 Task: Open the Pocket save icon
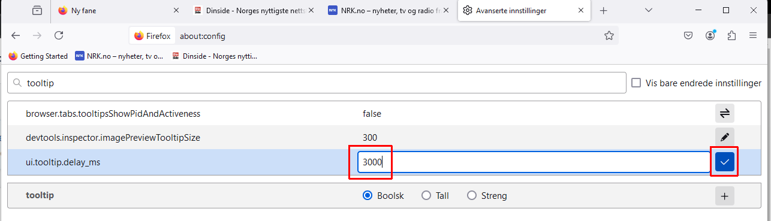689,36
